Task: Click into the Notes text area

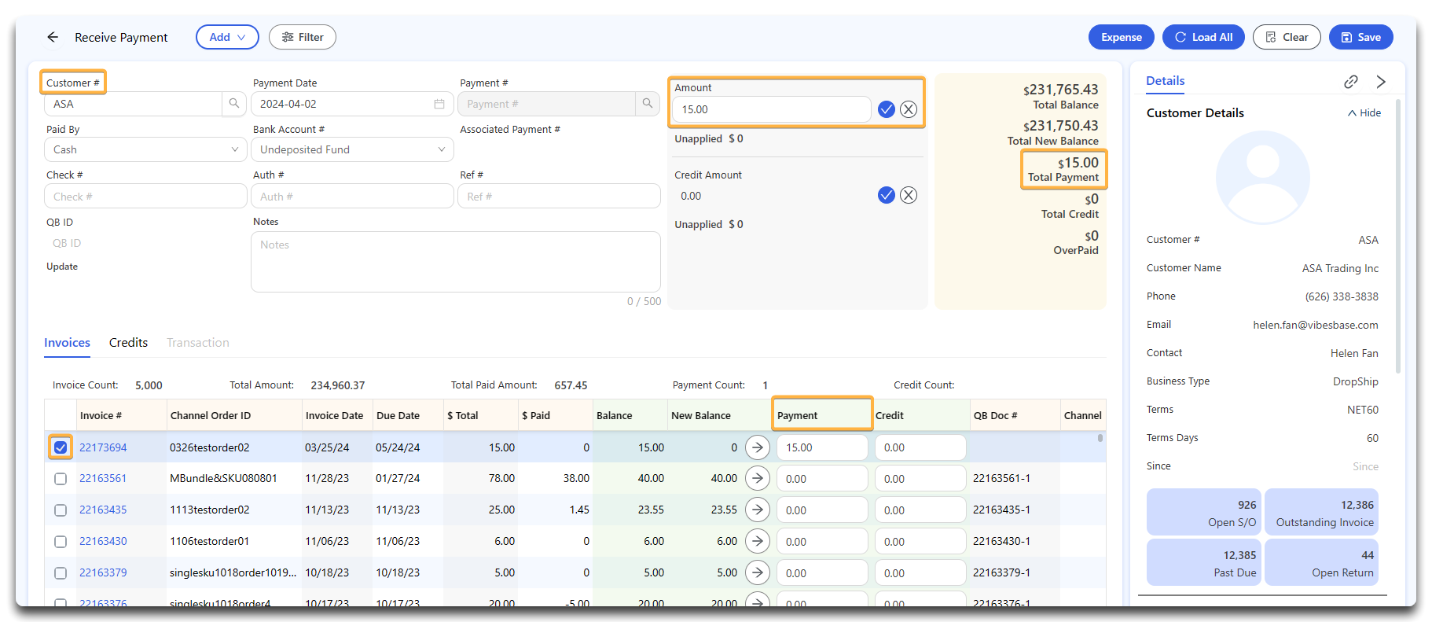Action: click(455, 262)
